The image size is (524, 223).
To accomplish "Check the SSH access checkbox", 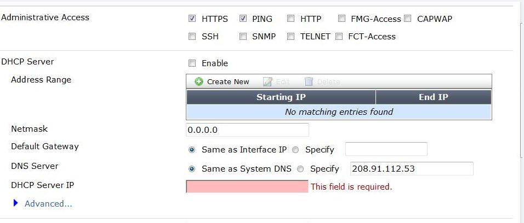I will (192, 37).
